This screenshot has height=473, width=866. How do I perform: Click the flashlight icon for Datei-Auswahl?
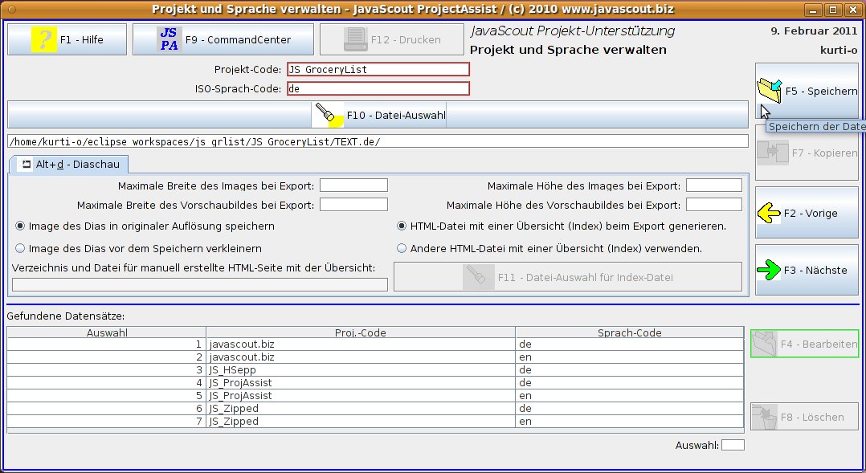click(x=329, y=115)
